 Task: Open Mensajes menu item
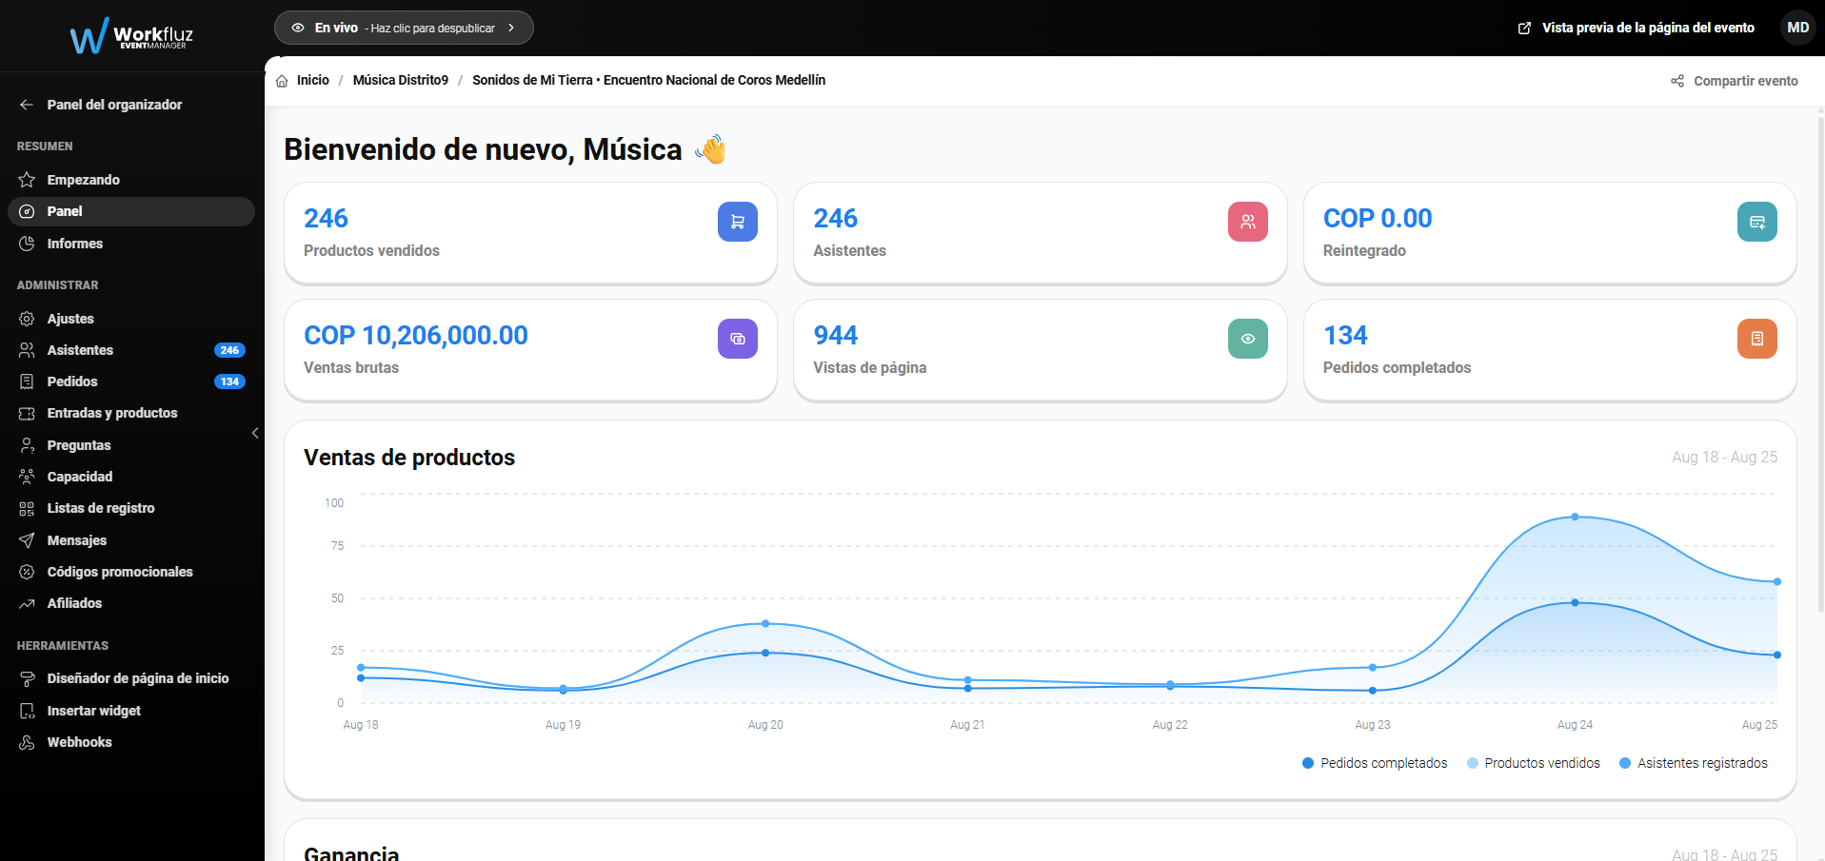click(x=131, y=540)
